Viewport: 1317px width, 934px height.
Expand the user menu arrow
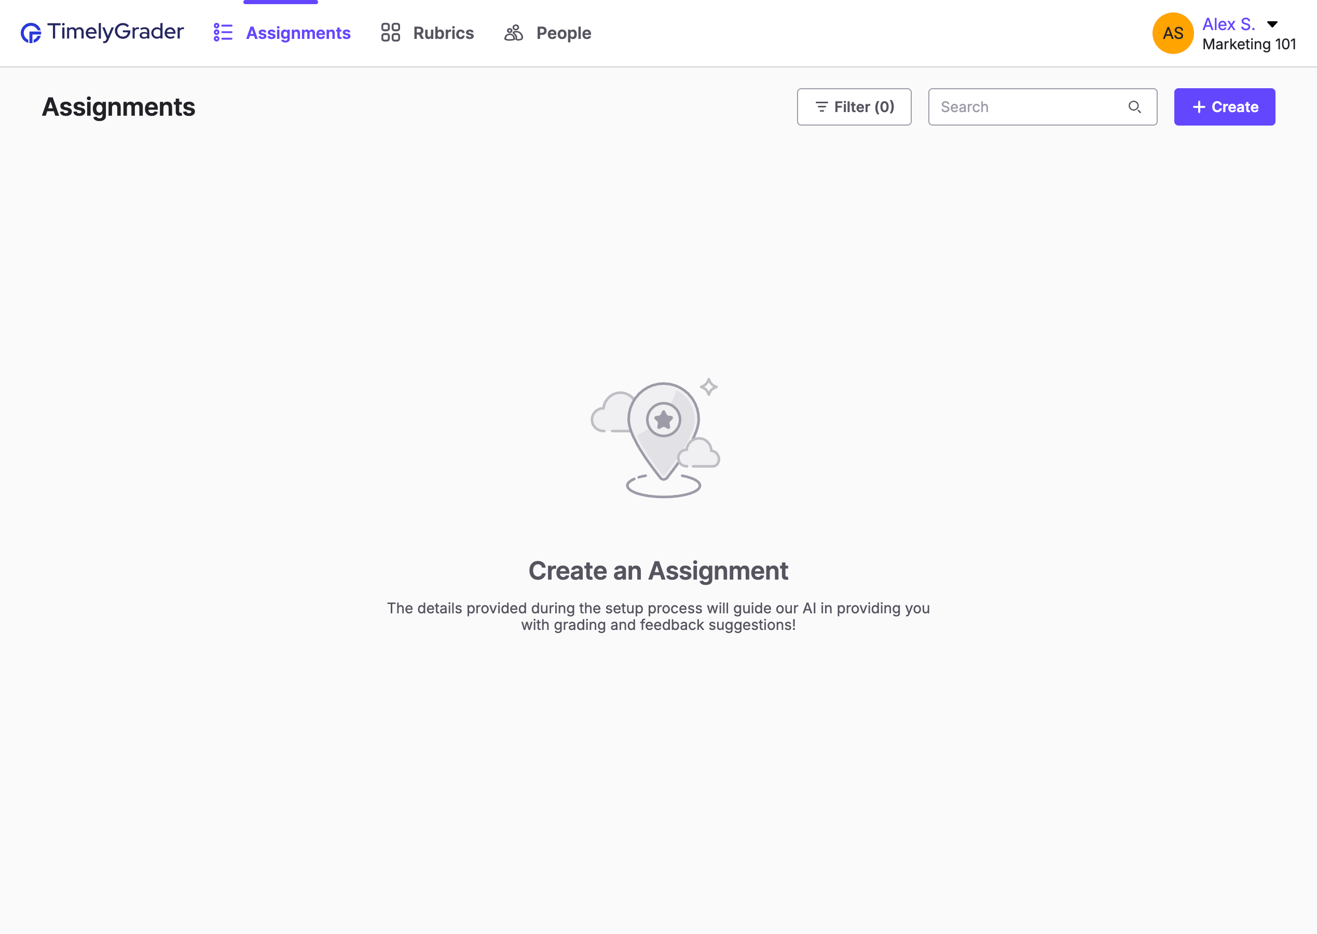[x=1273, y=24]
